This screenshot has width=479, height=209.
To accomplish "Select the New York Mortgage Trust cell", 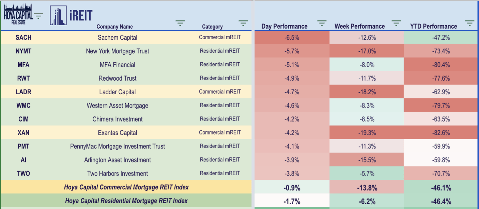I will [x=118, y=51].
